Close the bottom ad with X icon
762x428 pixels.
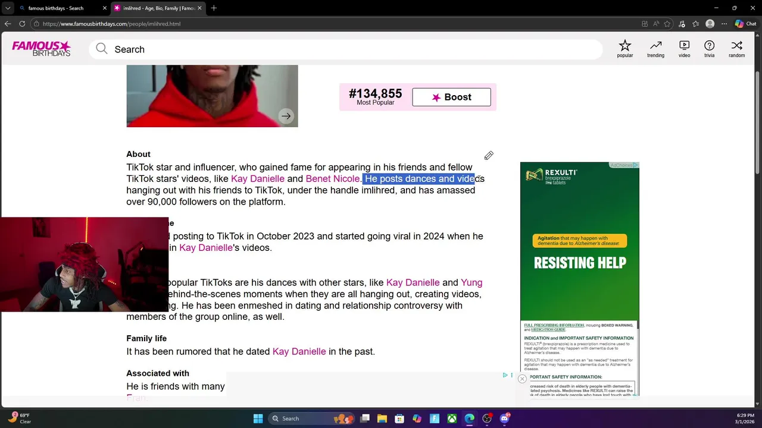click(x=522, y=379)
